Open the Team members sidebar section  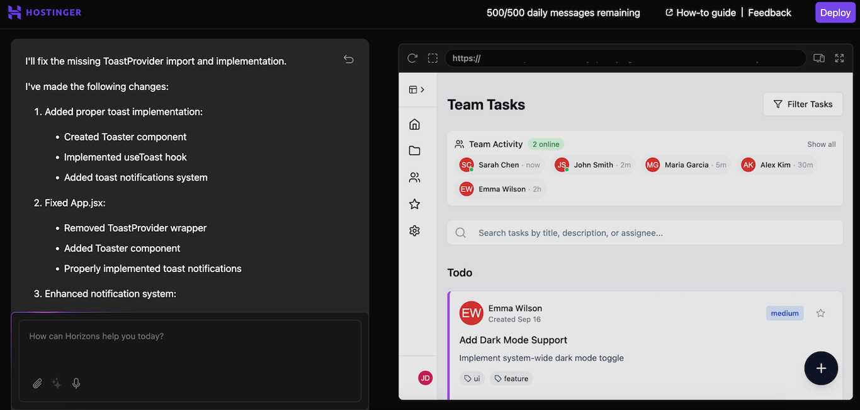[x=414, y=177]
